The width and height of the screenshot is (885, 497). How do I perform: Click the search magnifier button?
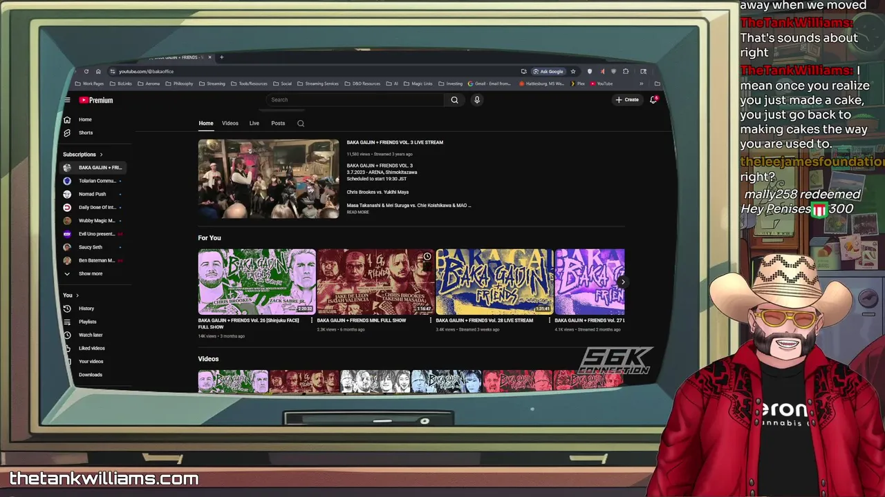[454, 100]
